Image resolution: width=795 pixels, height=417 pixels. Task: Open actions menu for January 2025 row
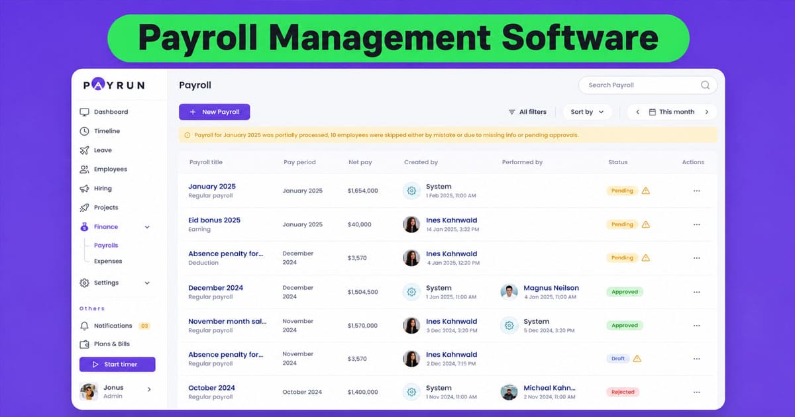(x=696, y=191)
